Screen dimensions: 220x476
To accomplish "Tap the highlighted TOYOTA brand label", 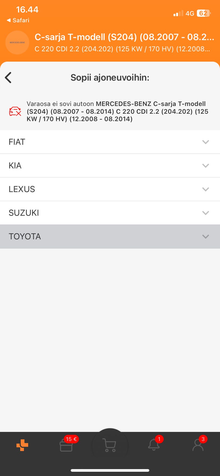I will coord(25,236).
